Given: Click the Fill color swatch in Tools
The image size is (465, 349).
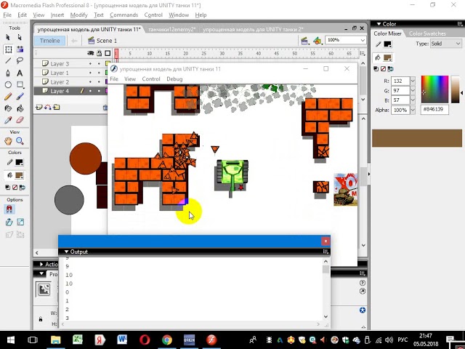Looking at the screenshot, I should pos(20,175).
